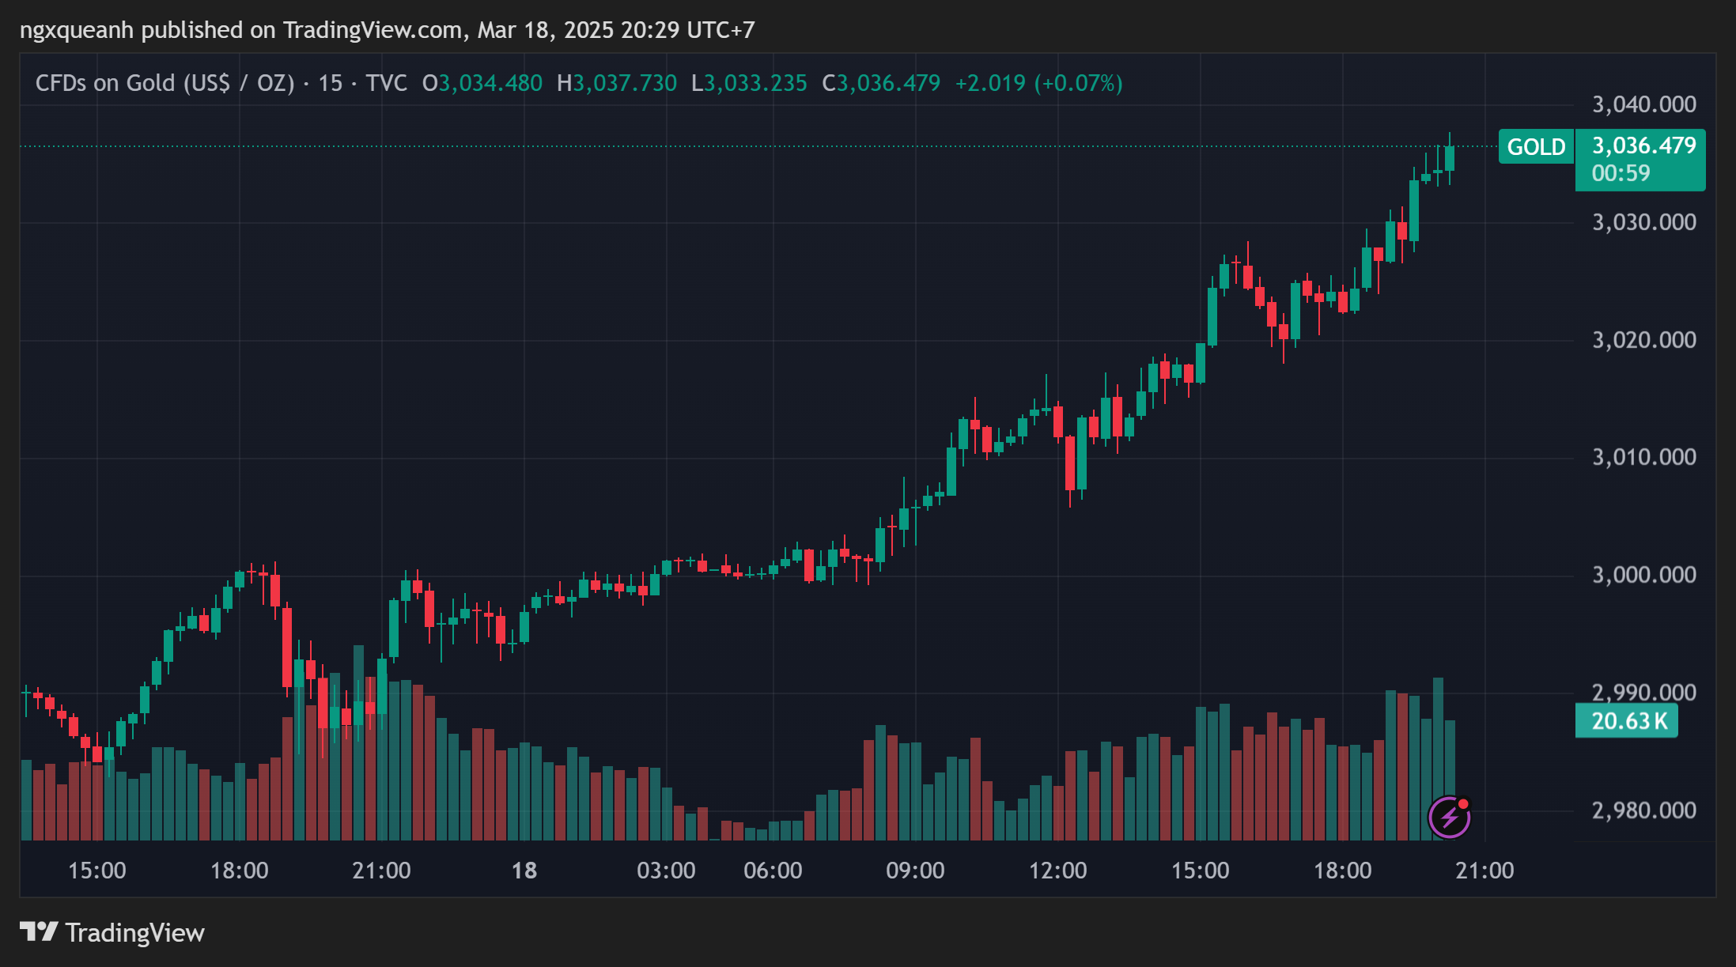The width and height of the screenshot is (1736, 967).
Task: Click the 3,000.000 price axis label
Action: coord(1644,575)
